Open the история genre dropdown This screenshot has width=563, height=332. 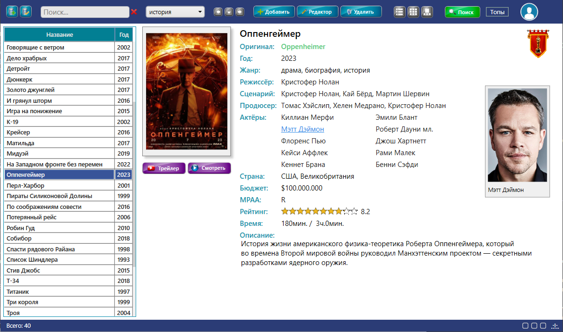(175, 12)
